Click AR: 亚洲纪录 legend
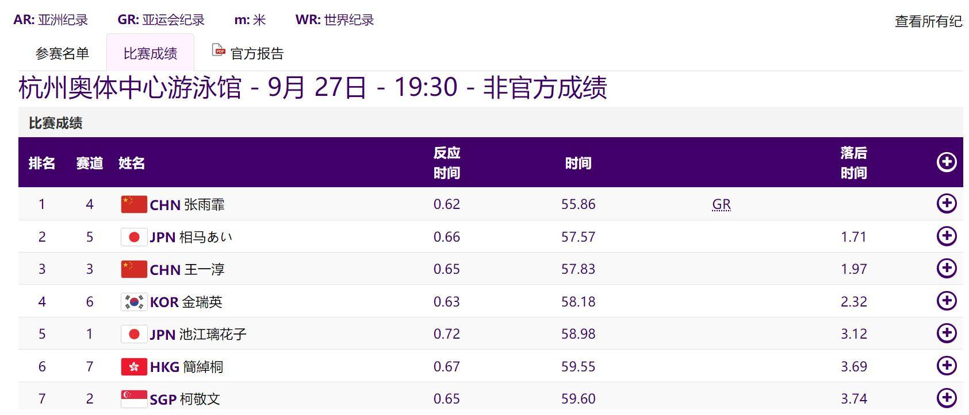This screenshot has width=969, height=415. pos(51,20)
